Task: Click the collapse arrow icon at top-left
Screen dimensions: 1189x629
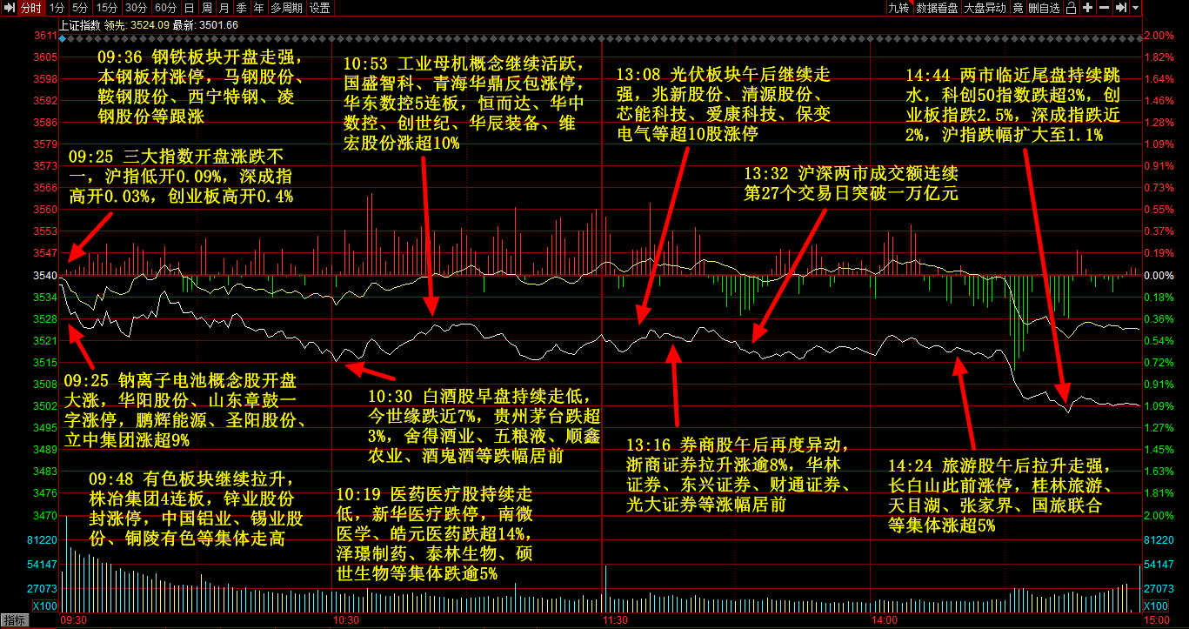Action: click(8, 8)
